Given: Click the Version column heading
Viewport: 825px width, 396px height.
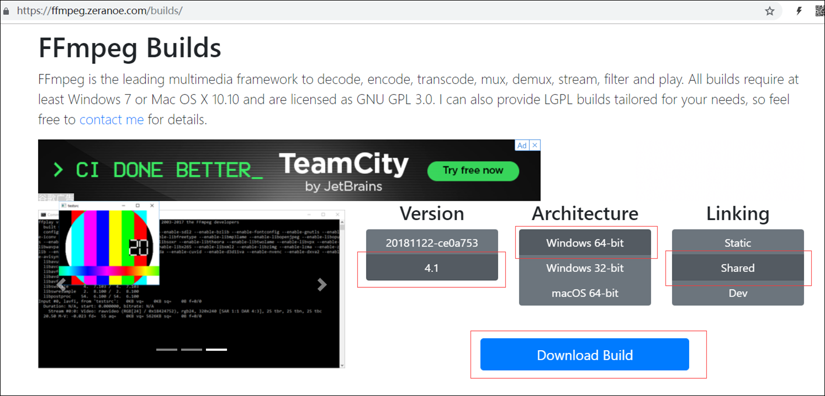Looking at the screenshot, I should coord(432,213).
